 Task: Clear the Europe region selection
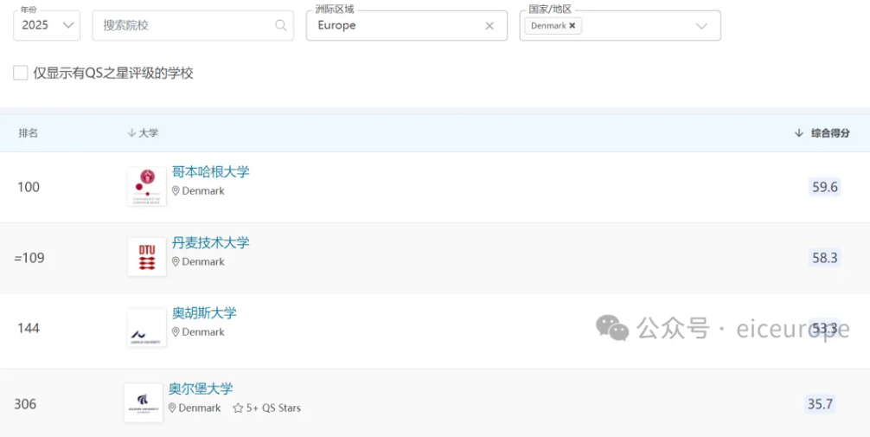tap(489, 26)
